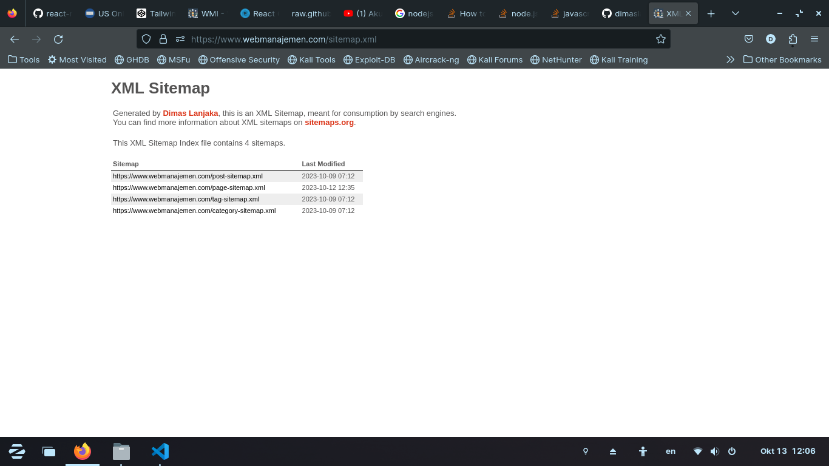Click inside the address bar
Screen dimensions: 829x466
(x=401, y=39)
